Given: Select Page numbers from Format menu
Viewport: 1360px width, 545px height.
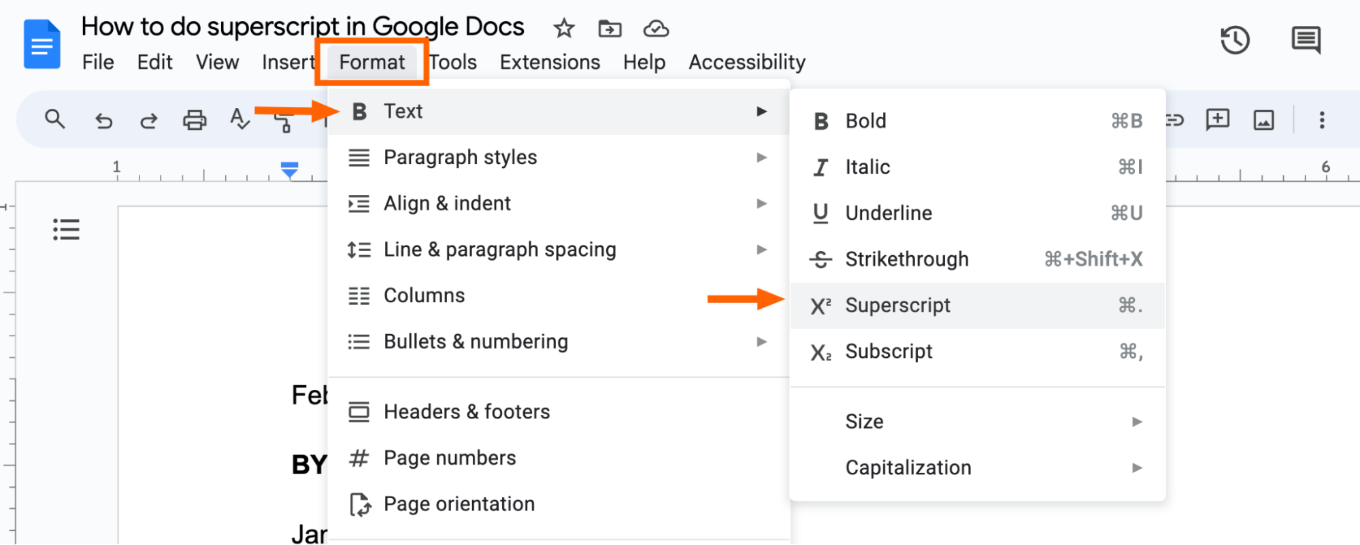Looking at the screenshot, I should tap(450, 458).
